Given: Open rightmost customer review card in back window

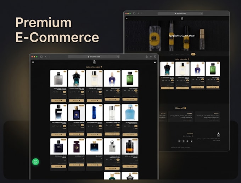Looking at the screenshot, I should pos(207,117).
